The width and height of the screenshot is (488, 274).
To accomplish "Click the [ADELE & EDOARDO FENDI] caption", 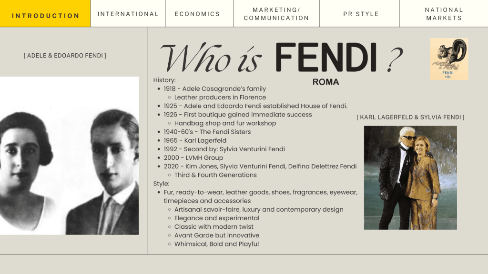I will tap(65, 56).
